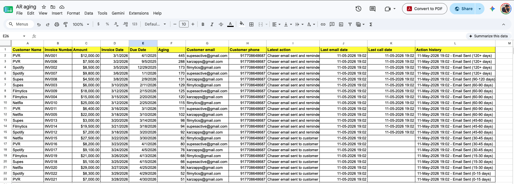
Task: Open the zoom 100% dropdown
Action: [81, 24]
